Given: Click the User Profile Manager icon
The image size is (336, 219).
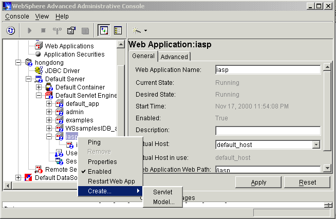Looking at the screenshot, I should click(59, 153).
